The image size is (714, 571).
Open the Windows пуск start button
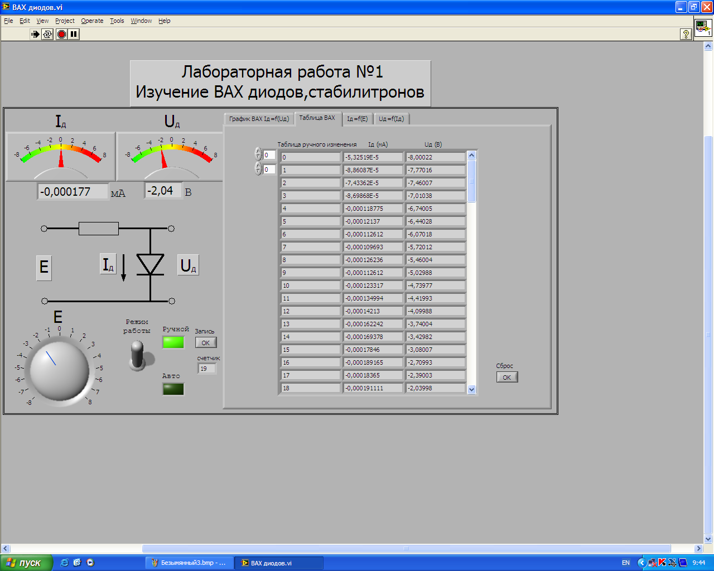point(26,563)
